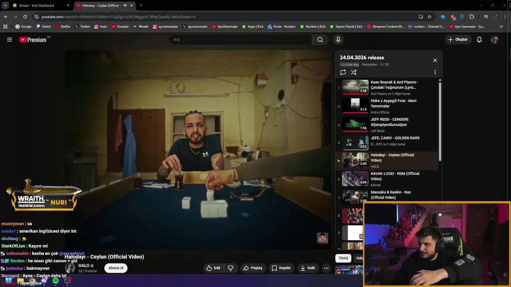The image size is (511, 287).
Task: Open Chrome from the taskbar
Action: pyautogui.click(x=32, y=281)
